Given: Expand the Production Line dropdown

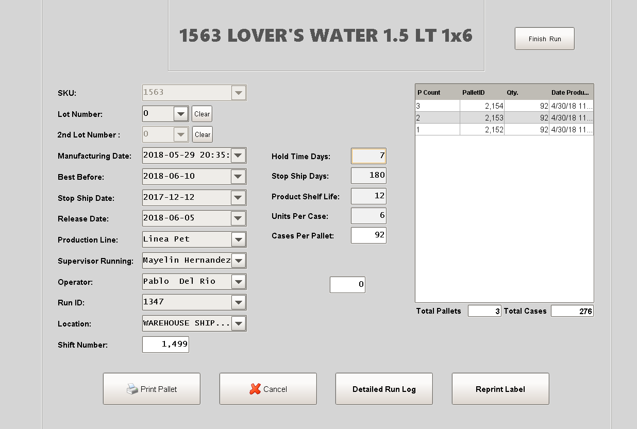Looking at the screenshot, I should point(238,239).
